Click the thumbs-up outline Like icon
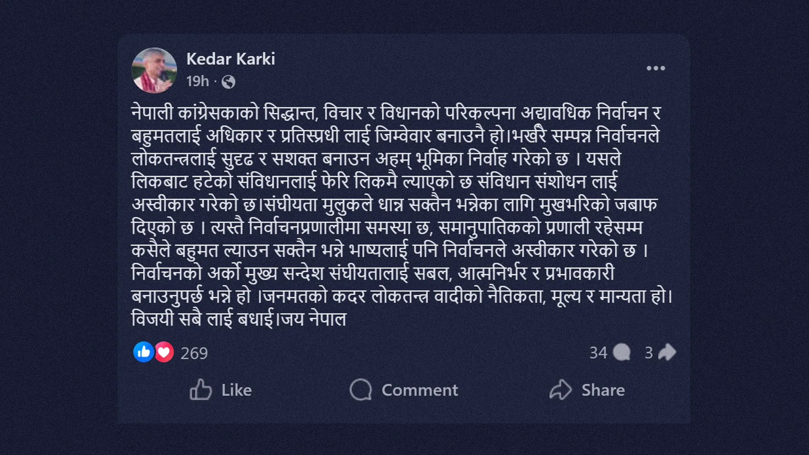Screen dimensions: 809x455 (x=201, y=390)
